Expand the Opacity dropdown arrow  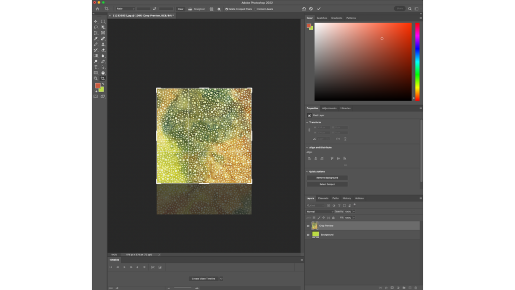[x=354, y=211]
